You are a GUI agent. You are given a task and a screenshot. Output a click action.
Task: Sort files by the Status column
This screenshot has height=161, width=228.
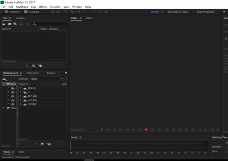(43, 29)
